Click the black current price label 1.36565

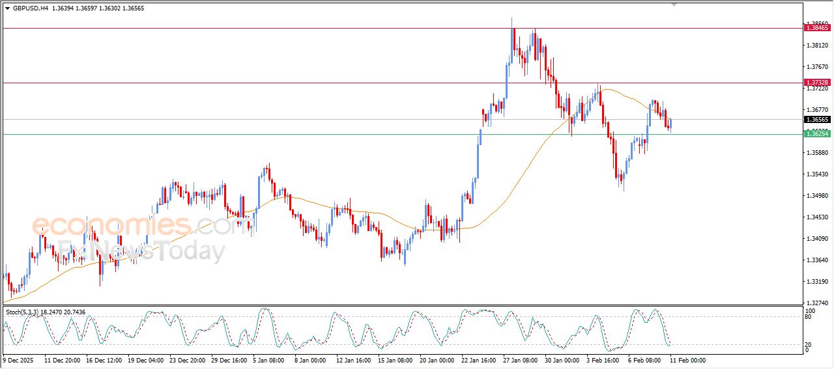(817, 120)
